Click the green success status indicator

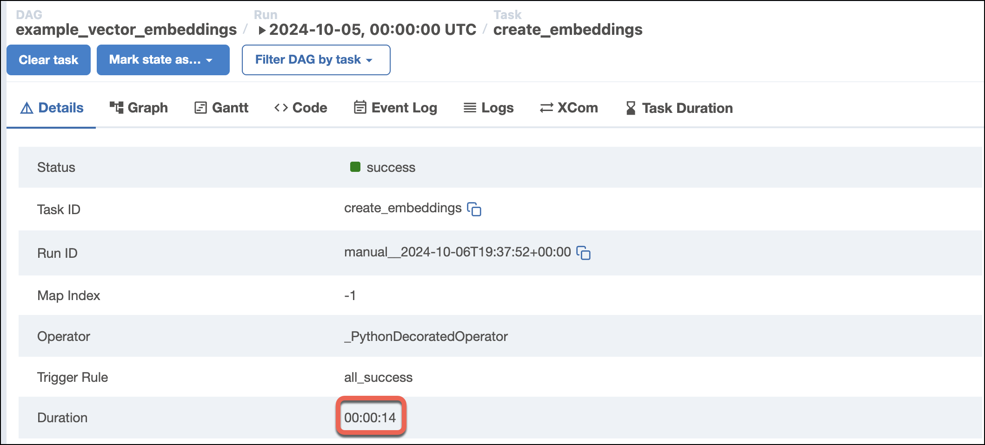(354, 166)
